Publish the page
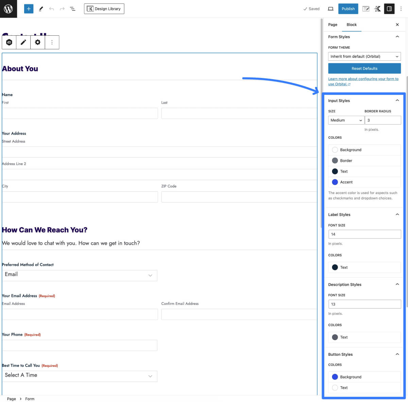 coord(348,9)
